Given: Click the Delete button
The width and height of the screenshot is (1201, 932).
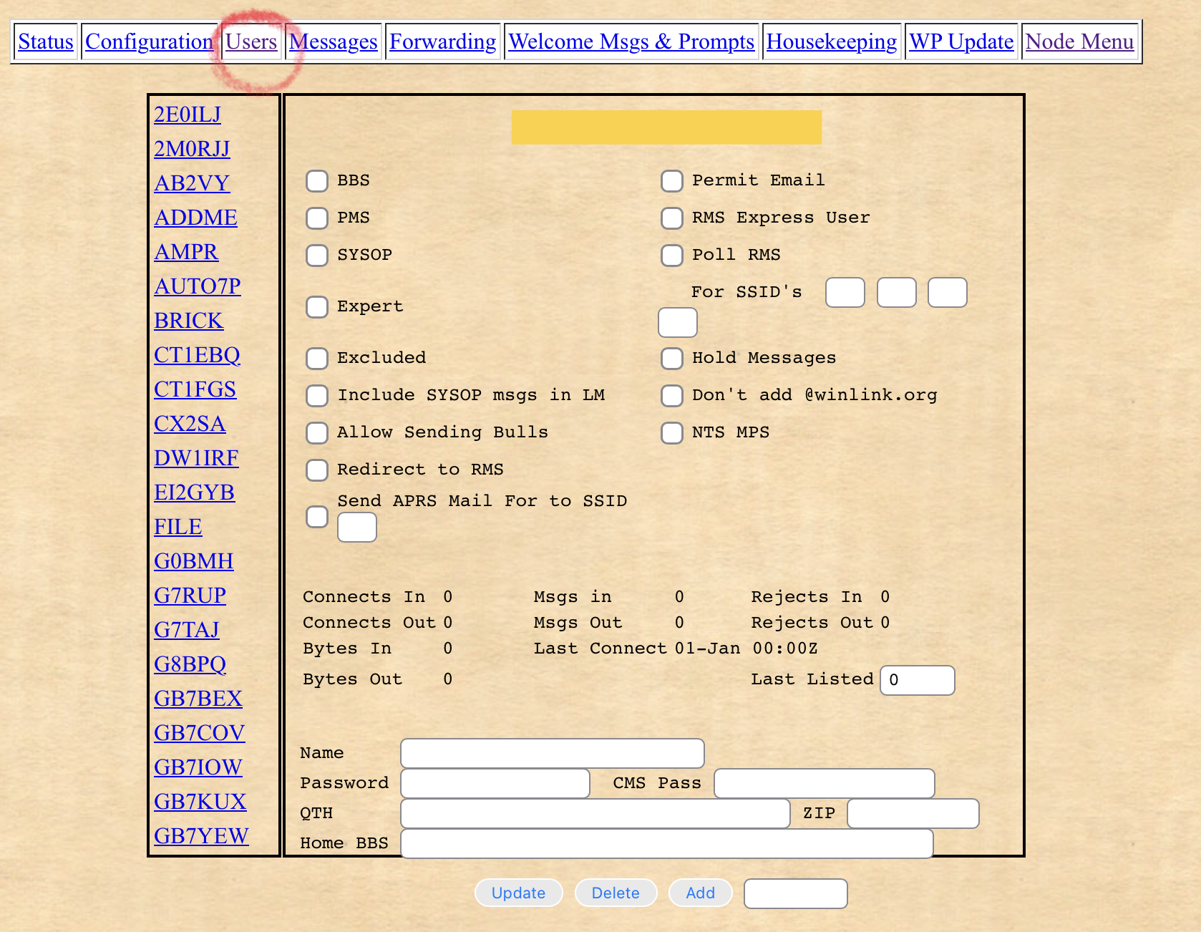Looking at the screenshot, I should (616, 893).
